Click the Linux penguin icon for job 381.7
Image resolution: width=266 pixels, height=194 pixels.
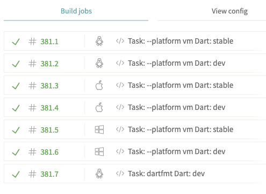click(99, 174)
